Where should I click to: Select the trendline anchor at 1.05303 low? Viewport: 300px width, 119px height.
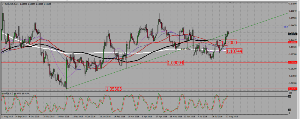coord(66,89)
